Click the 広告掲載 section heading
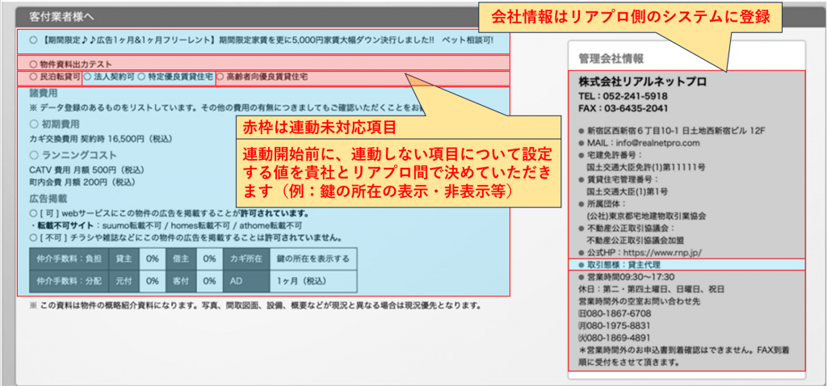The height and width of the screenshot is (386, 827). coord(47,197)
